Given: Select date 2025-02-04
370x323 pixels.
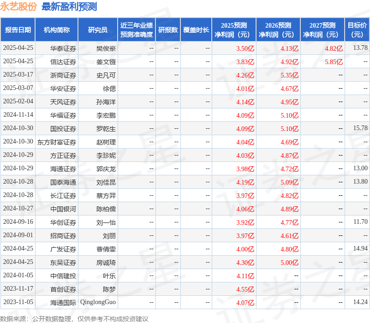Looking at the screenshot, I should click(18, 101).
